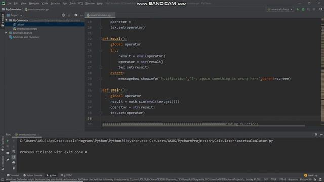Open the Favorites vertical side tab

pyautogui.click(x=3, y=144)
